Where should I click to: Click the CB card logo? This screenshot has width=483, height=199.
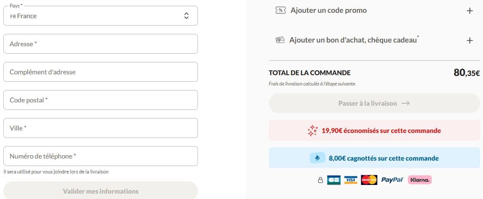(x=334, y=180)
